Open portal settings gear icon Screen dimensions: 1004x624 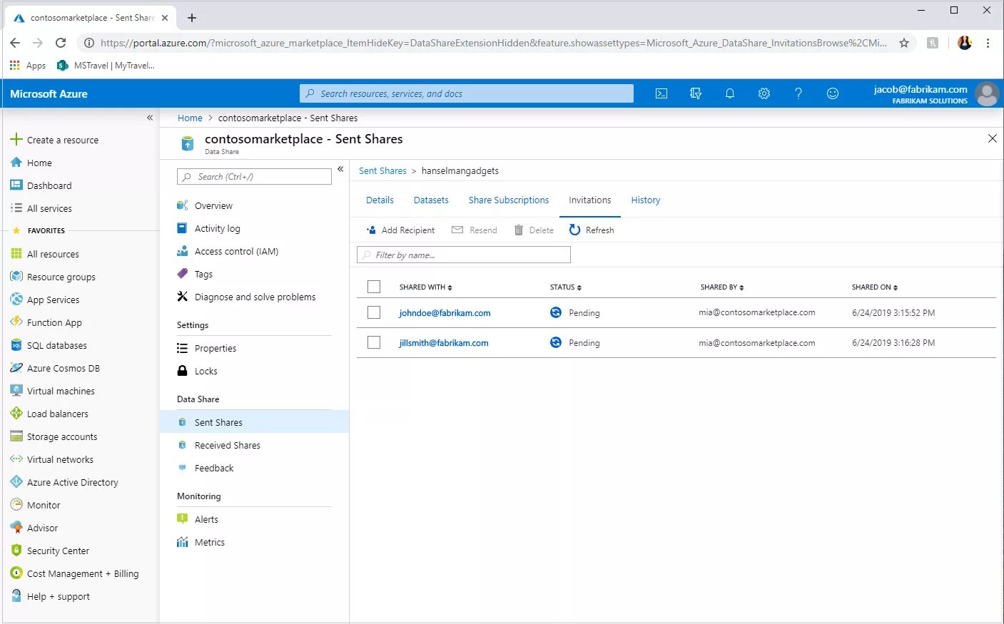pyautogui.click(x=764, y=93)
